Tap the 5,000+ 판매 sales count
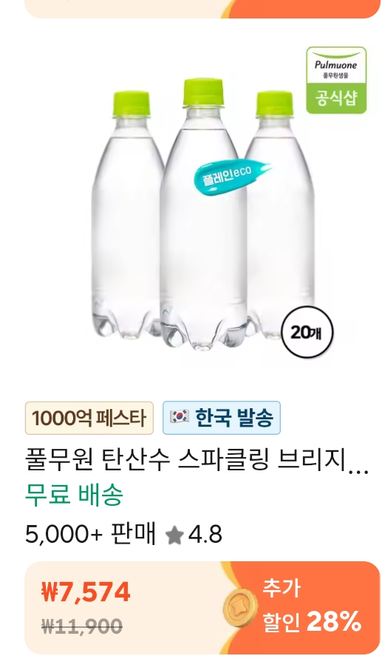The height and width of the screenshot is (670, 385). point(90,534)
